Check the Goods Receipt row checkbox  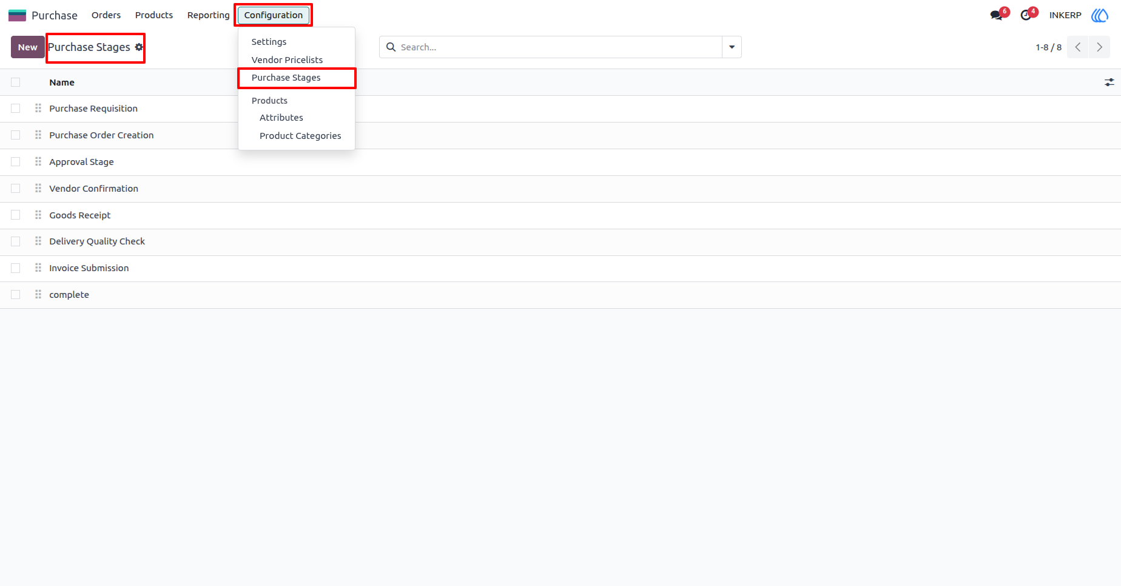click(x=16, y=215)
